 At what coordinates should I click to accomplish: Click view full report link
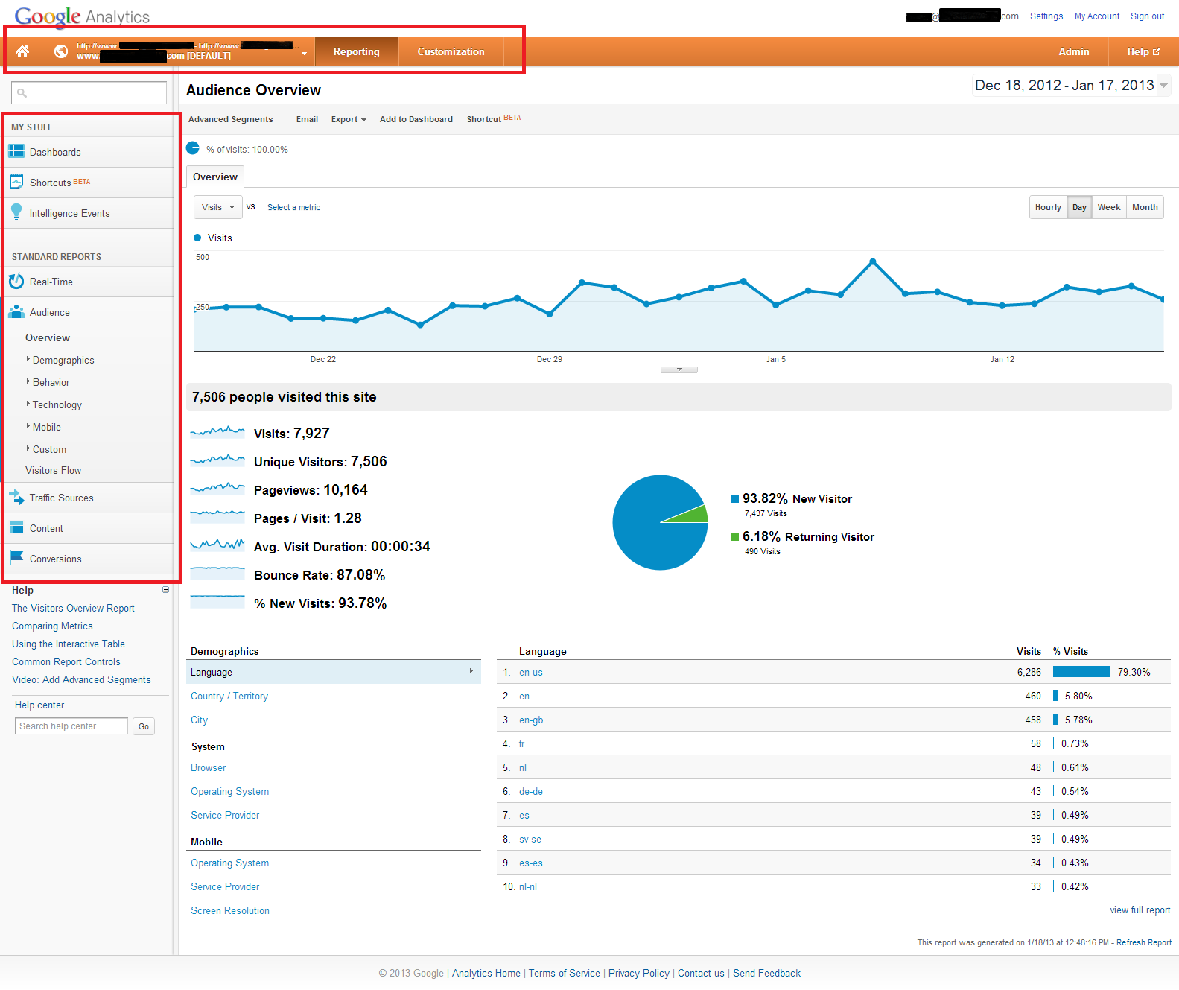pos(1140,910)
